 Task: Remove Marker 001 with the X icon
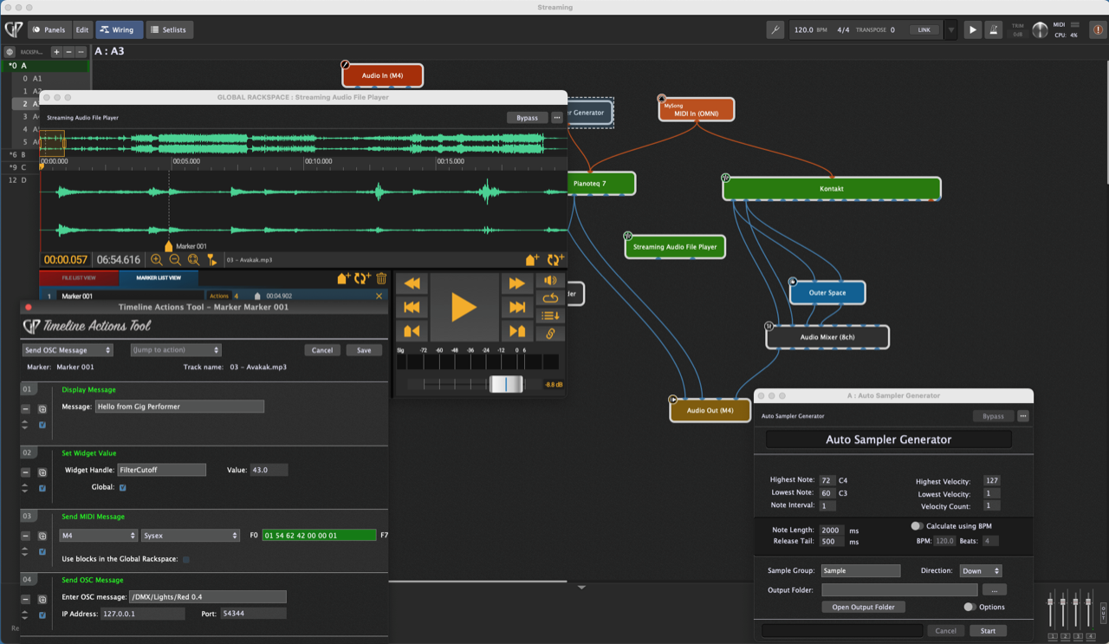pos(379,296)
